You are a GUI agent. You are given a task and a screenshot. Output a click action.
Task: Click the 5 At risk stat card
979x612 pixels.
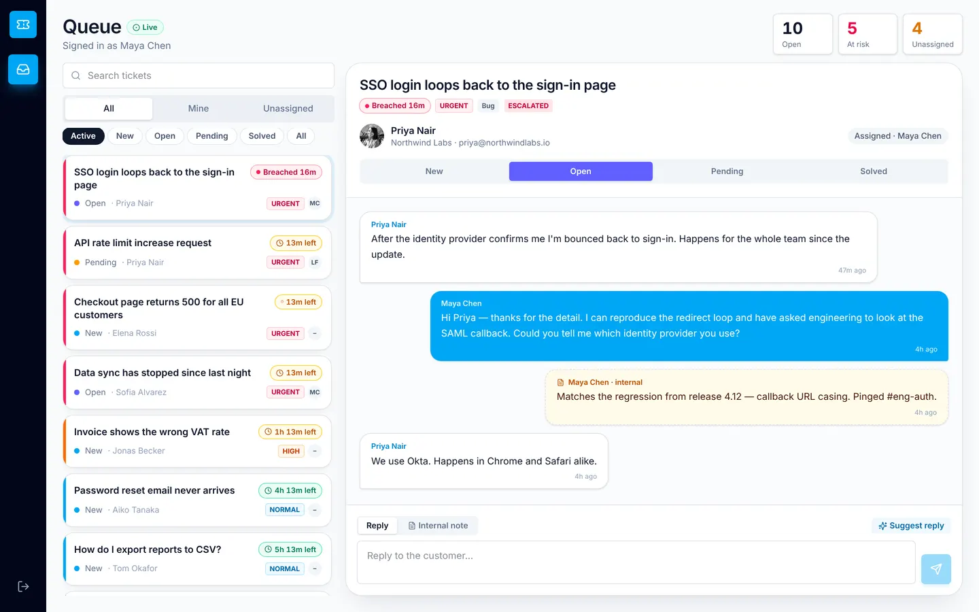point(868,34)
